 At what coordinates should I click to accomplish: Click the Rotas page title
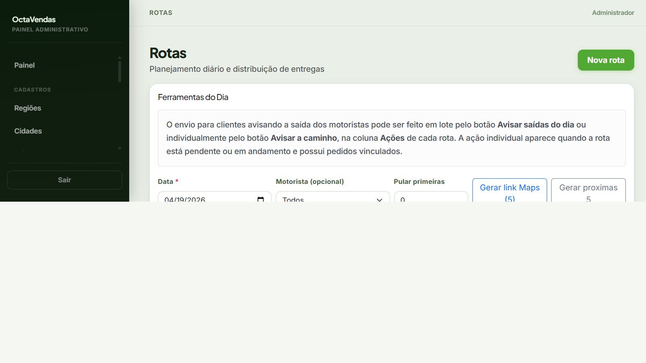point(168,53)
